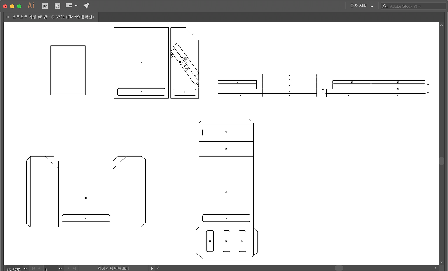This screenshot has width=448, height=271.
Task: Go to the last artboard
Action: click(74, 268)
